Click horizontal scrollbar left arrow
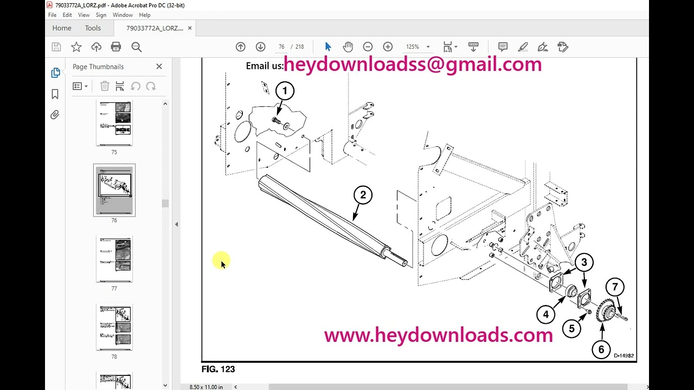 tap(235, 387)
